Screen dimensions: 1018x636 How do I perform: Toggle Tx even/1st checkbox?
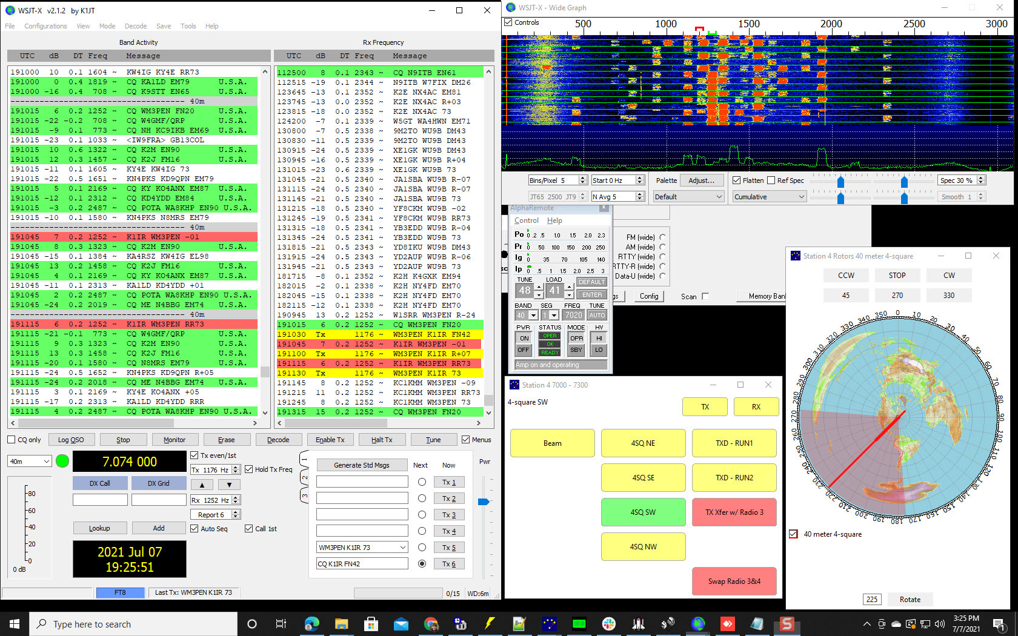pyautogui.click(x=195, y=455)
